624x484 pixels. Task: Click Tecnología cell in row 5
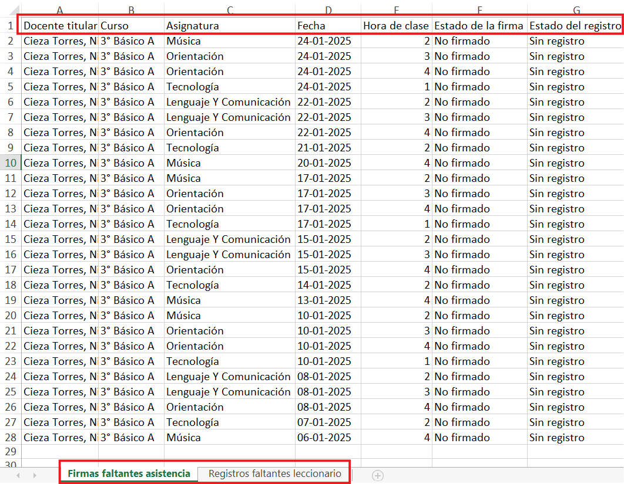coord(230,87)
